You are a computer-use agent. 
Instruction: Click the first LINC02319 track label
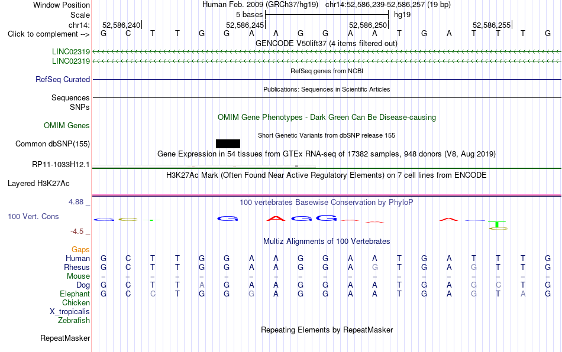coord(70,52)
